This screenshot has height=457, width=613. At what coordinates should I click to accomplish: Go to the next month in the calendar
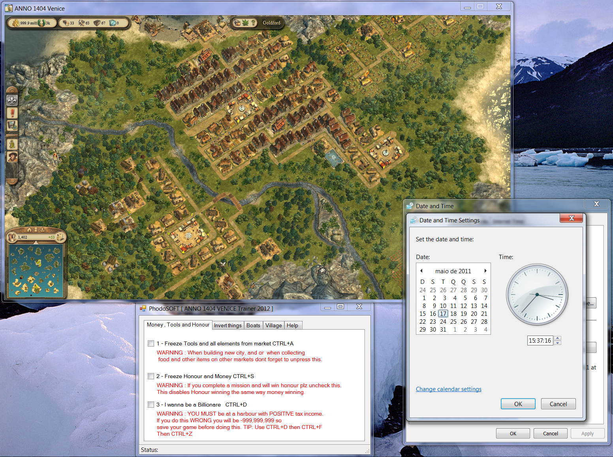485,271
